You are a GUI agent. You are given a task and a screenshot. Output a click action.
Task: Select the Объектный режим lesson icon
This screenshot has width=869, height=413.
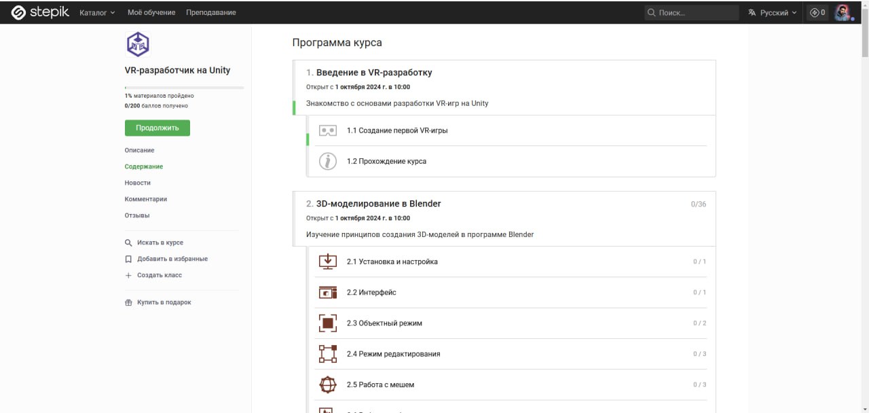pyautogui.click(x=327, y=323)
